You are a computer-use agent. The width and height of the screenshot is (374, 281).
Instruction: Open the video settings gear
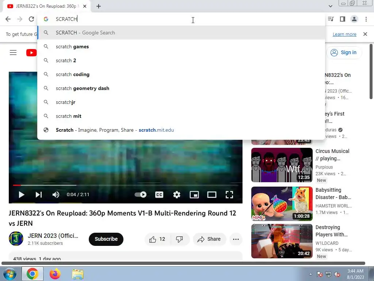177,195
